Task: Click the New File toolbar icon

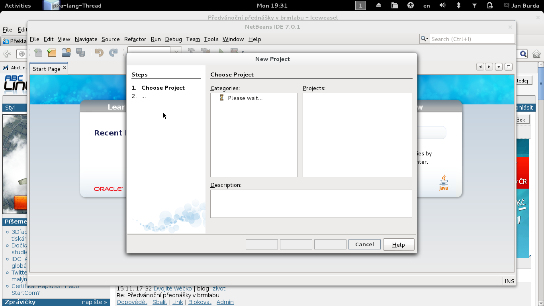Action: point(38,53)
